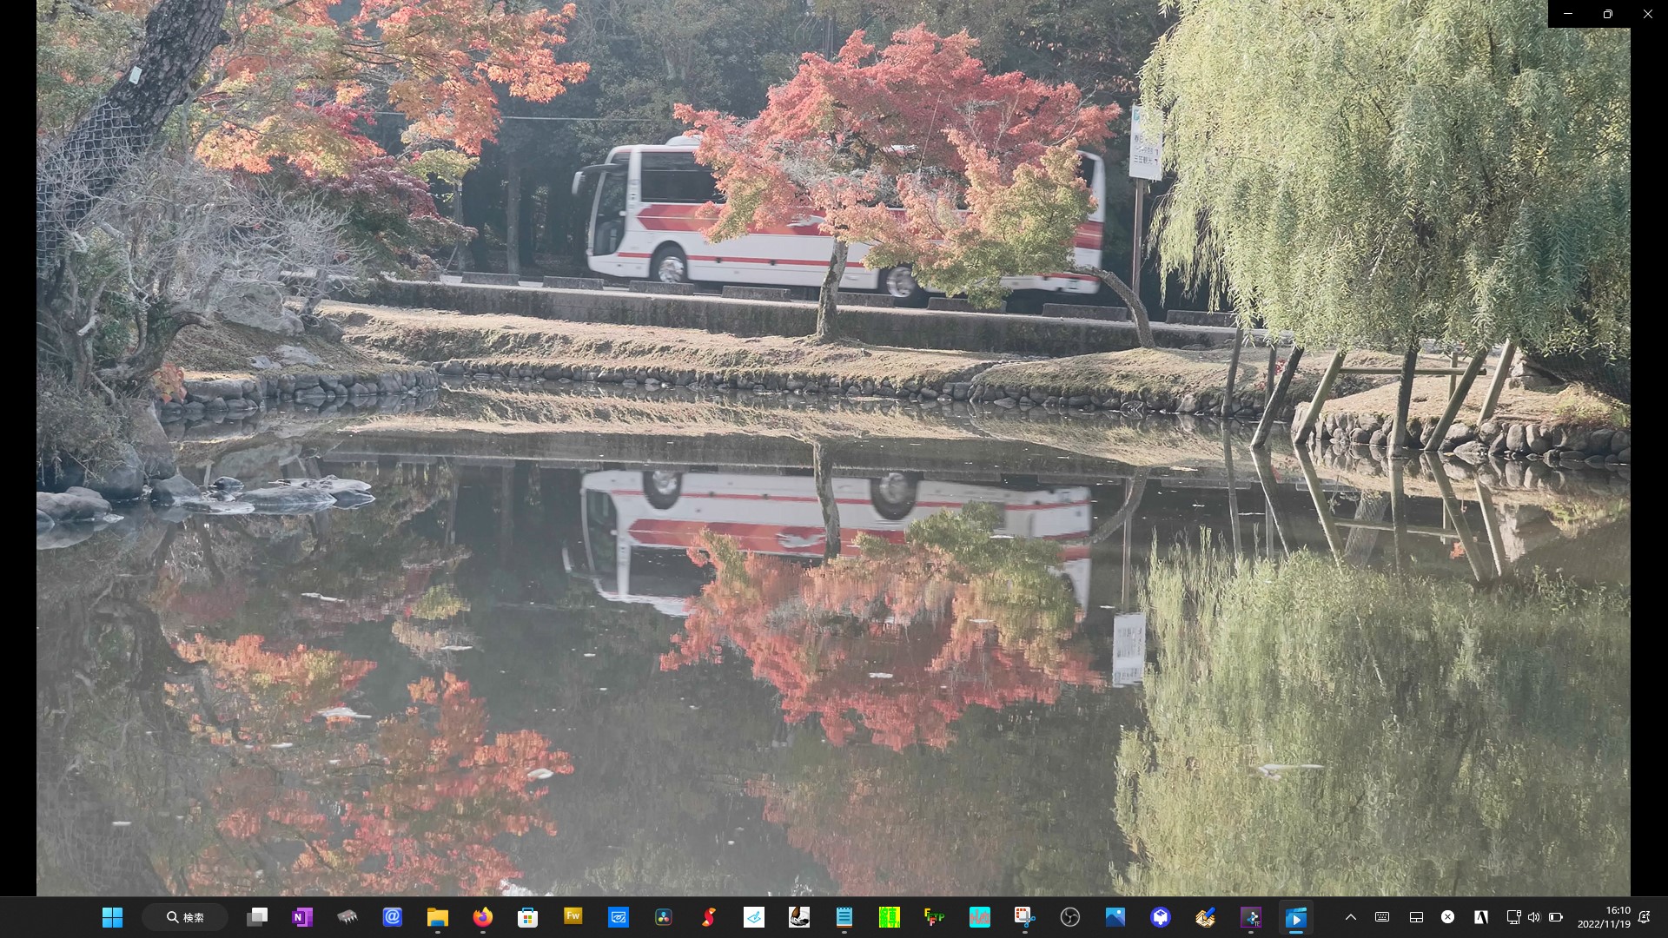Screen dimensions: 1668x938
Task: Launch Firefox from the taskbar
Action: click(482, 917)
